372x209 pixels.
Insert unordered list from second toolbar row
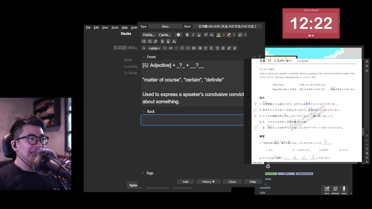pos(144,42)
